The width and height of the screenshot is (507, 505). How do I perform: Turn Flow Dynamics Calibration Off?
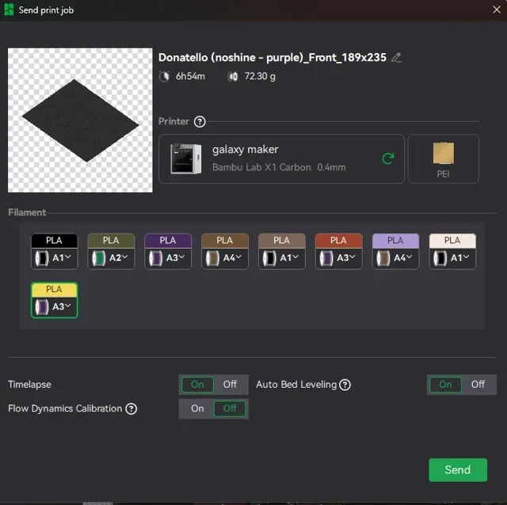pyautogui.click(x=230, y=408)
